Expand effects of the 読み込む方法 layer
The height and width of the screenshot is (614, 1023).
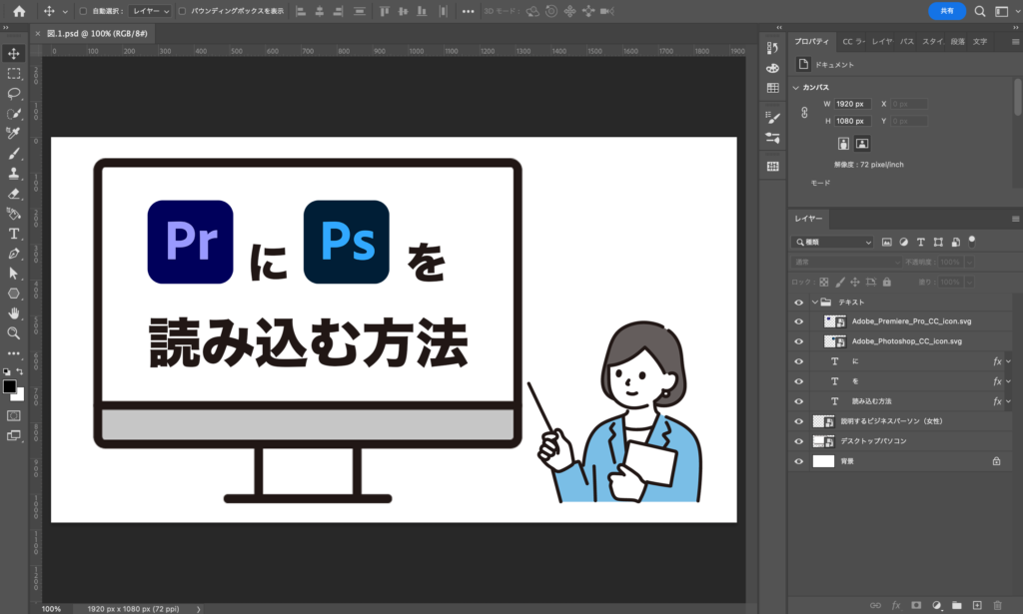point(1009,401)
